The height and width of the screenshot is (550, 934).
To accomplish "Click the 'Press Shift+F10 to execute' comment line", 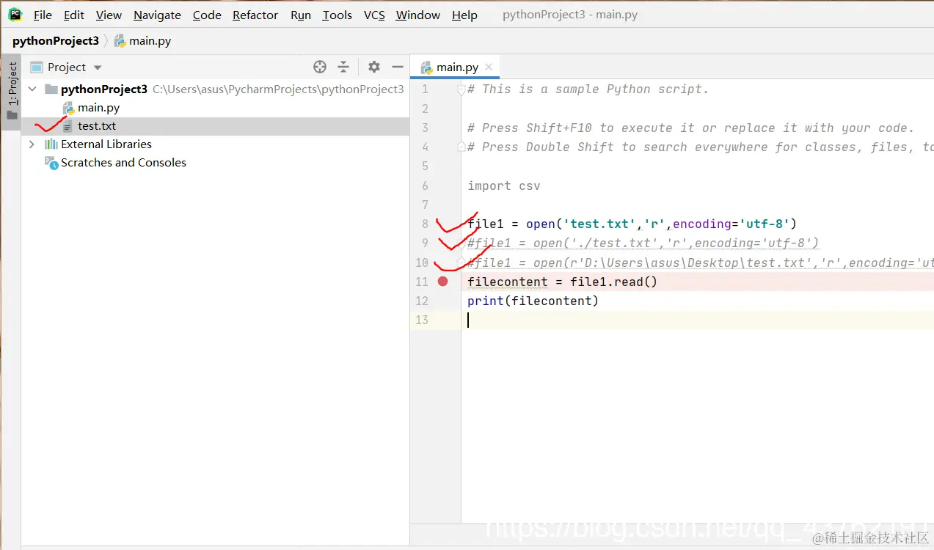I will (690, 128).
